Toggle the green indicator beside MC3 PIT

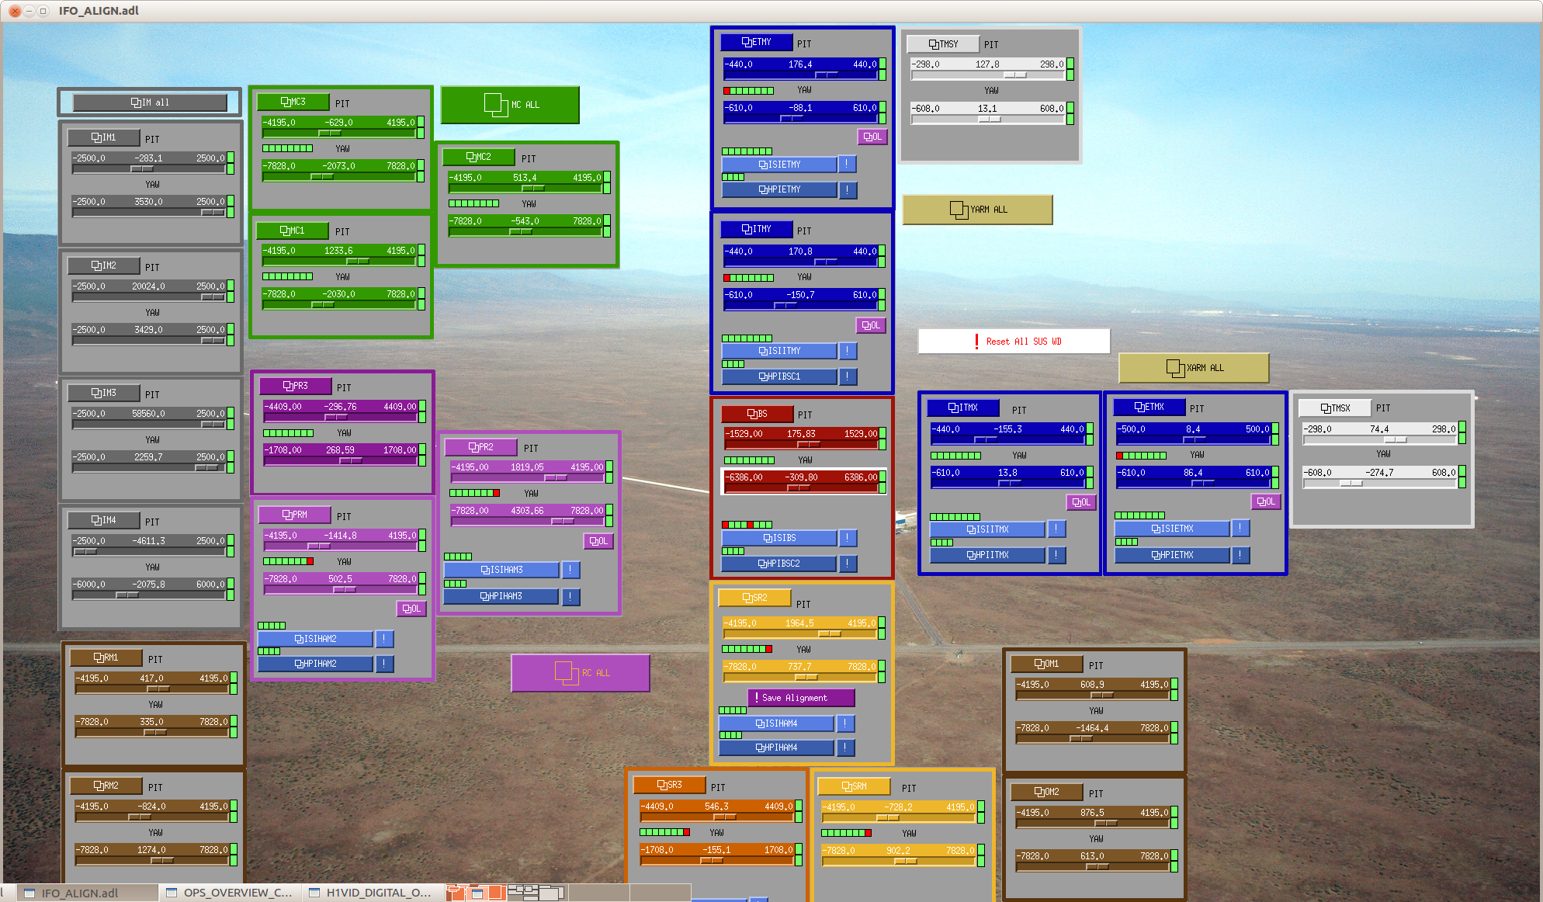[x=421, y=123]
